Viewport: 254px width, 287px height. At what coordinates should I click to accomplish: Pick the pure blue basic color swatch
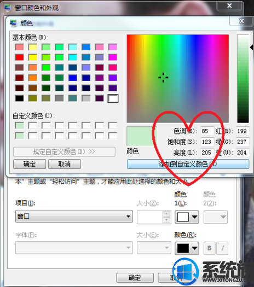[73, 78]
